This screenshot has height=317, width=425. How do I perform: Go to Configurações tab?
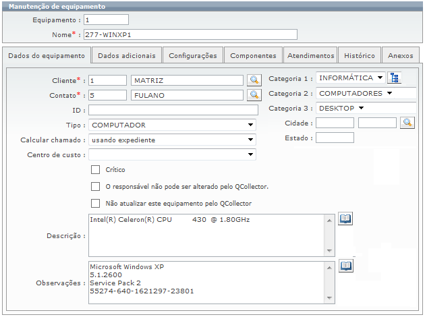(193, 55)
